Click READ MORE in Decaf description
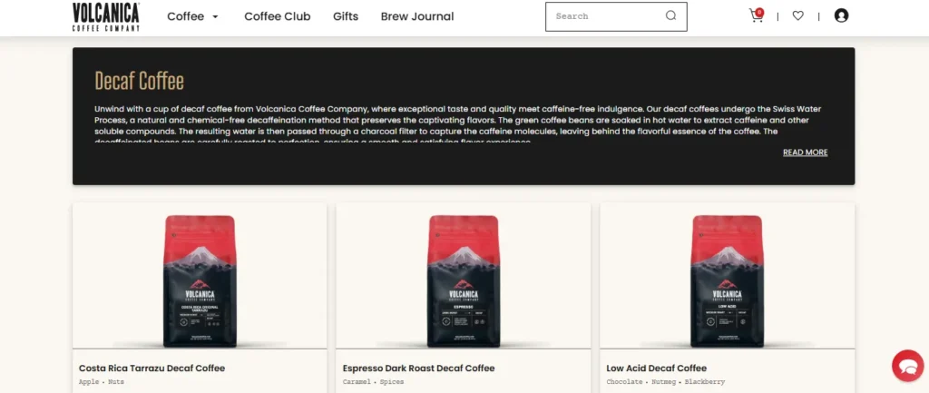The image size is (929, 393). [806, 152]
